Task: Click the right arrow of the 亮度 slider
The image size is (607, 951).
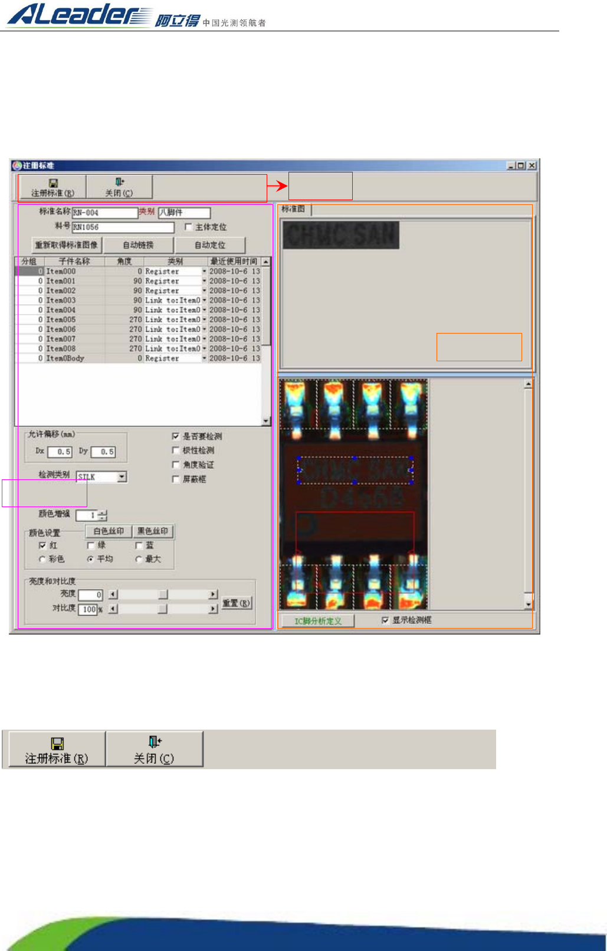Action: [x=213, y=594]
